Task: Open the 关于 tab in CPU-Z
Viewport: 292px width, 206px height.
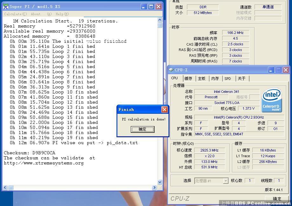Action: pos(242,79)
